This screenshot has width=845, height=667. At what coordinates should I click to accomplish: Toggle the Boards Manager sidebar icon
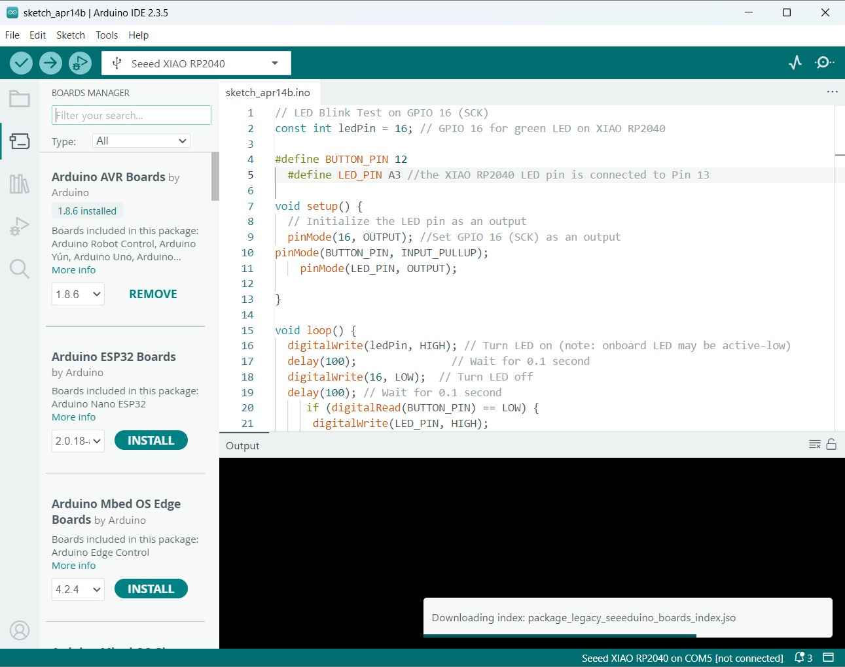20,141
